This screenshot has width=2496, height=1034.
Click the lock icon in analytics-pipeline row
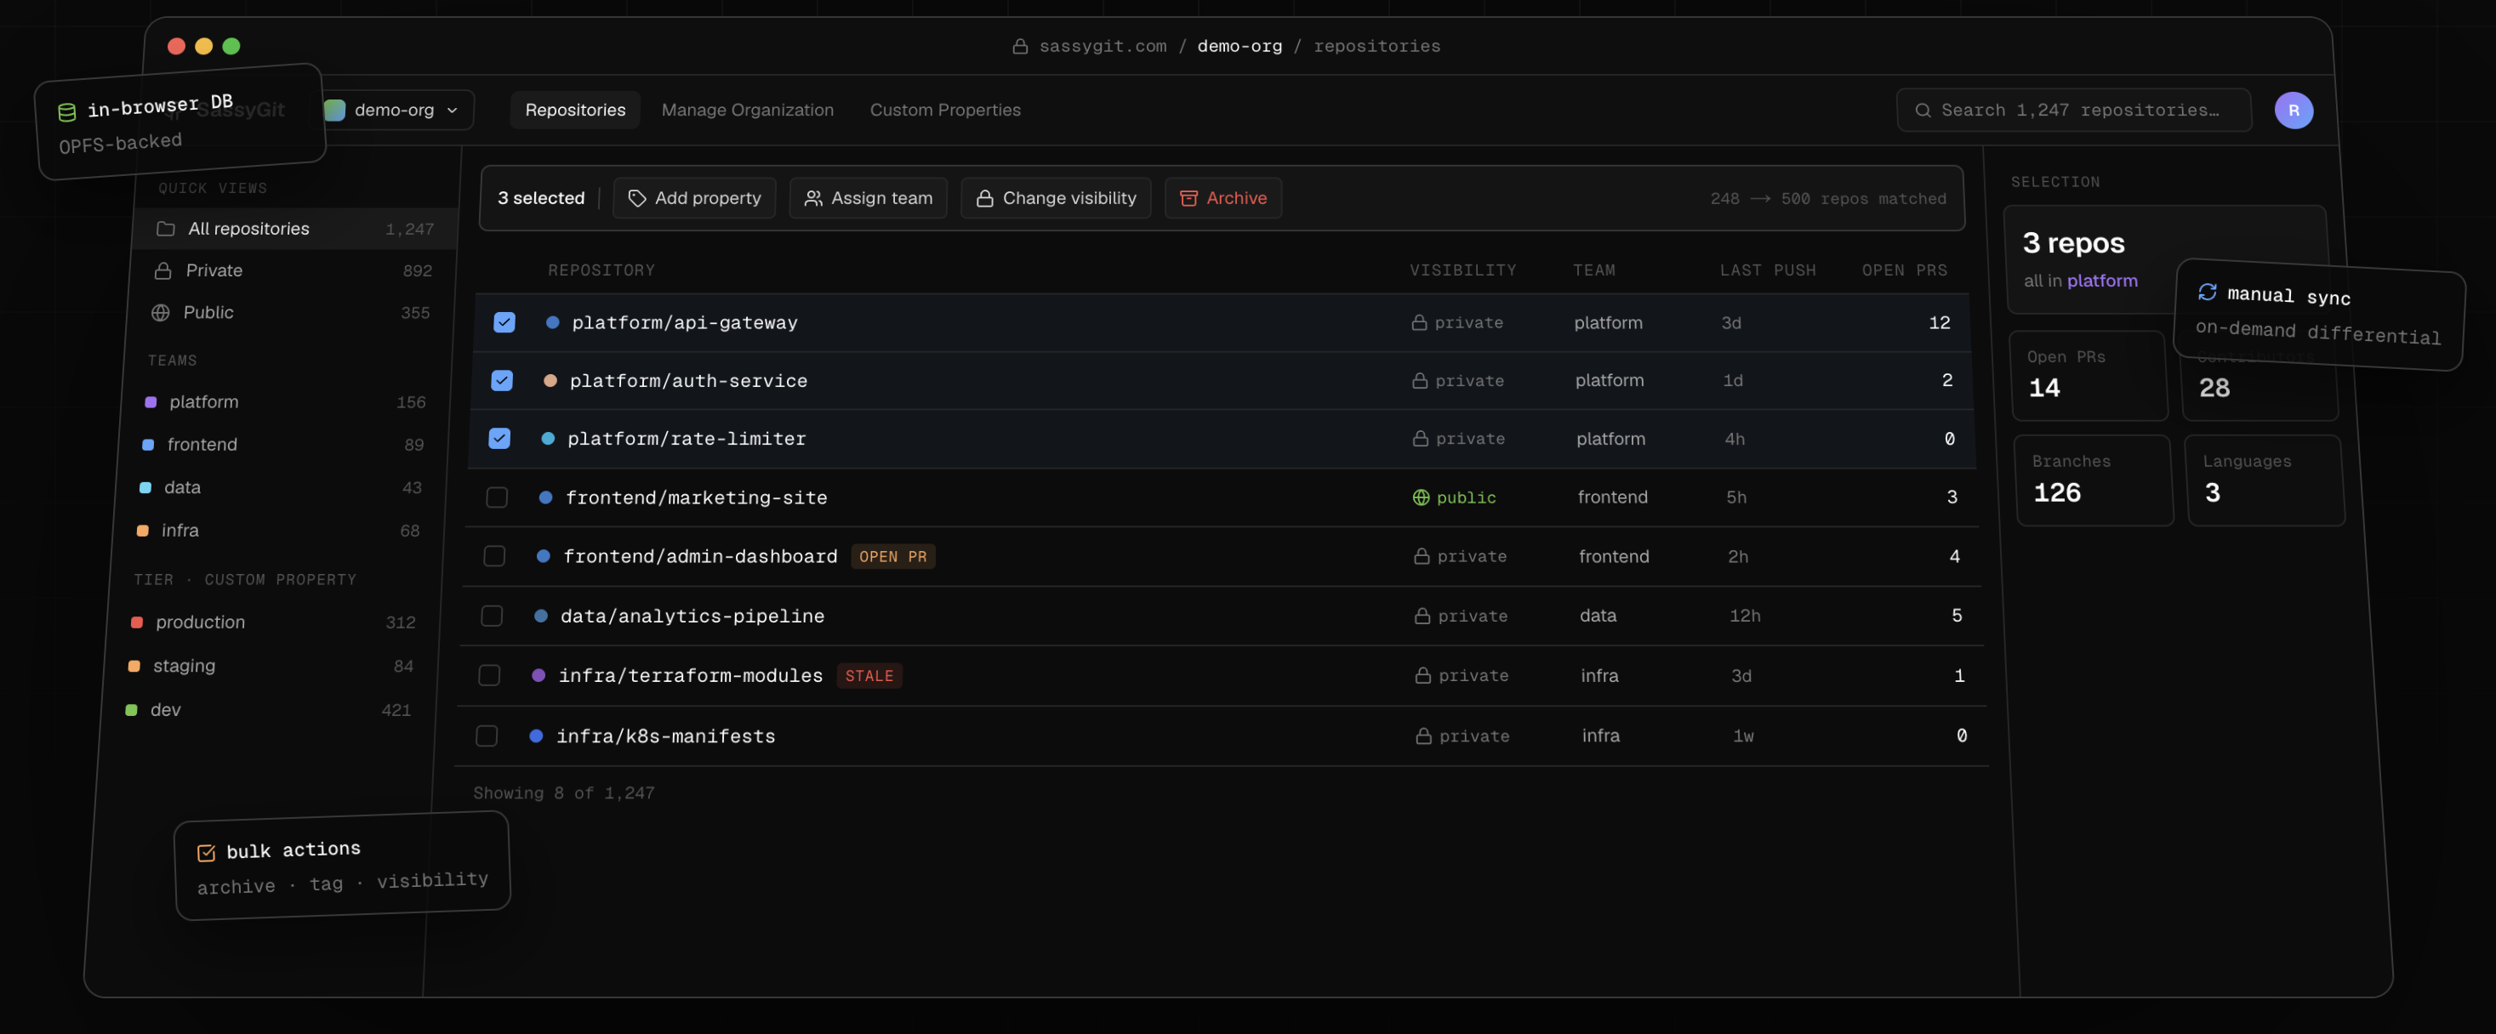coord(1422,616)
